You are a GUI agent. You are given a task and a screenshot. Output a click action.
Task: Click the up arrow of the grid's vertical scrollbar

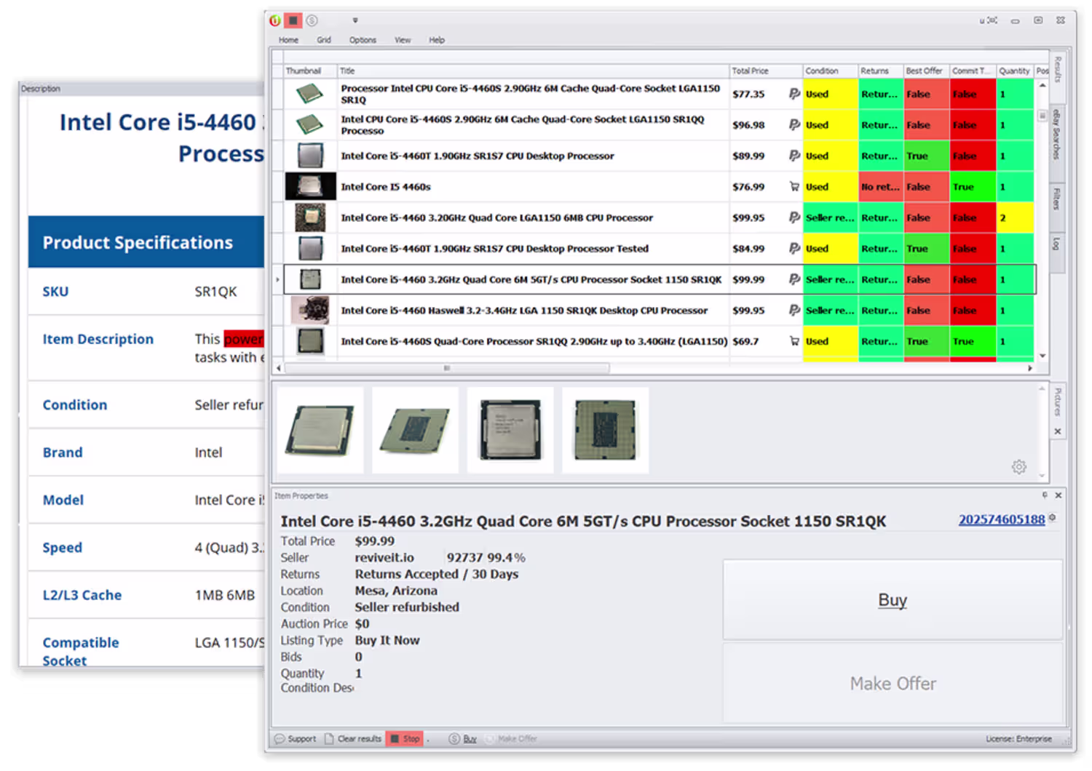pos(1042,86)
